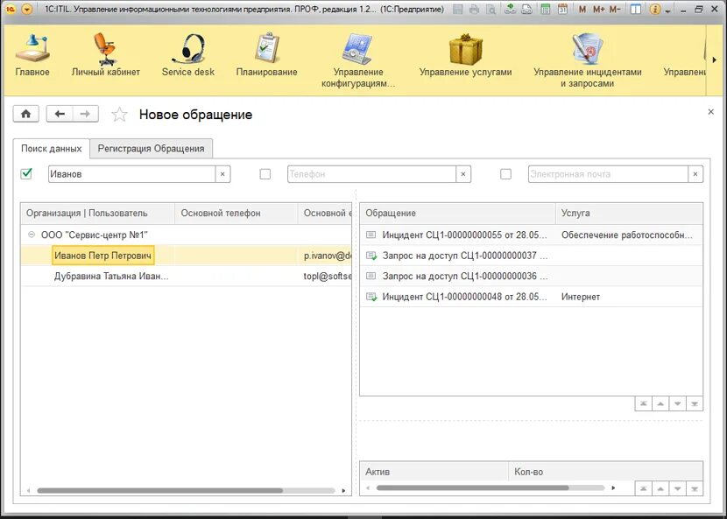Enable search by Телефон

tap(265, 172)
